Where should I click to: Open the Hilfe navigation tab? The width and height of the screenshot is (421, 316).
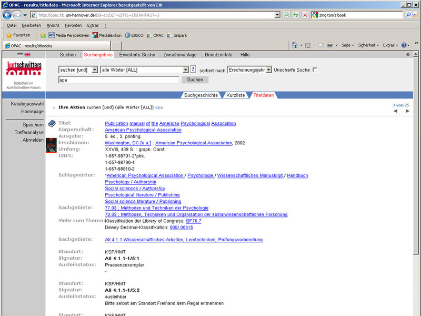pyautogui.click(x=245, y=55)
